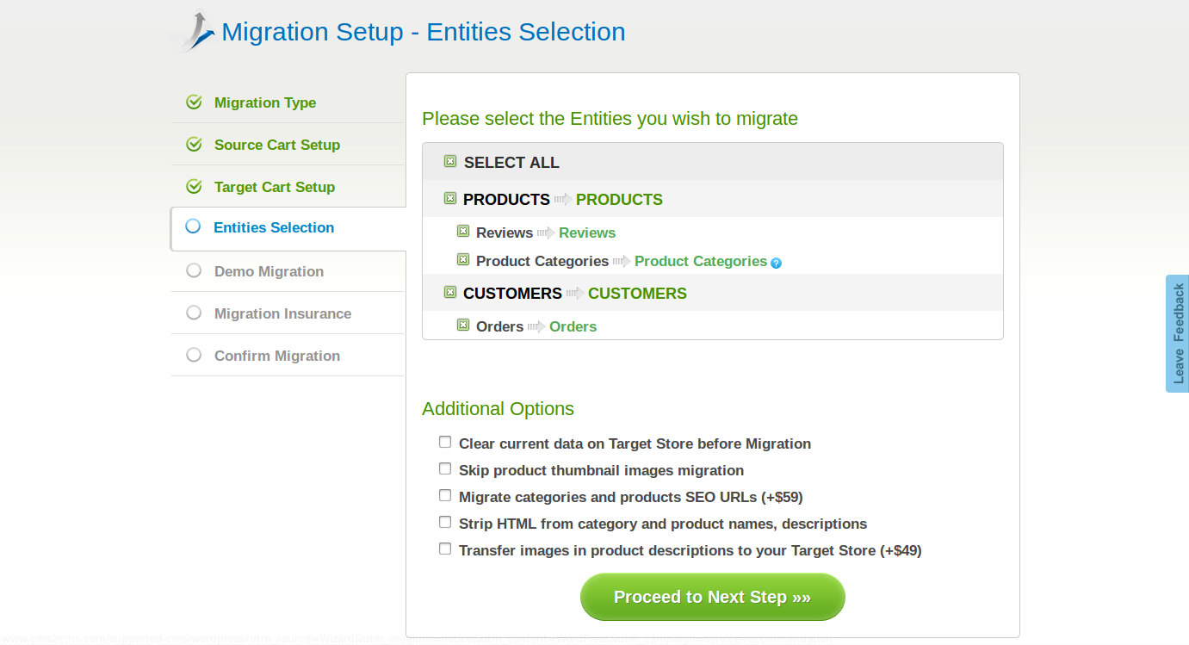Screen dimensions: 1189x645
Task: Click the Migration Insurance step circle icon
Action: coord(195,313)
